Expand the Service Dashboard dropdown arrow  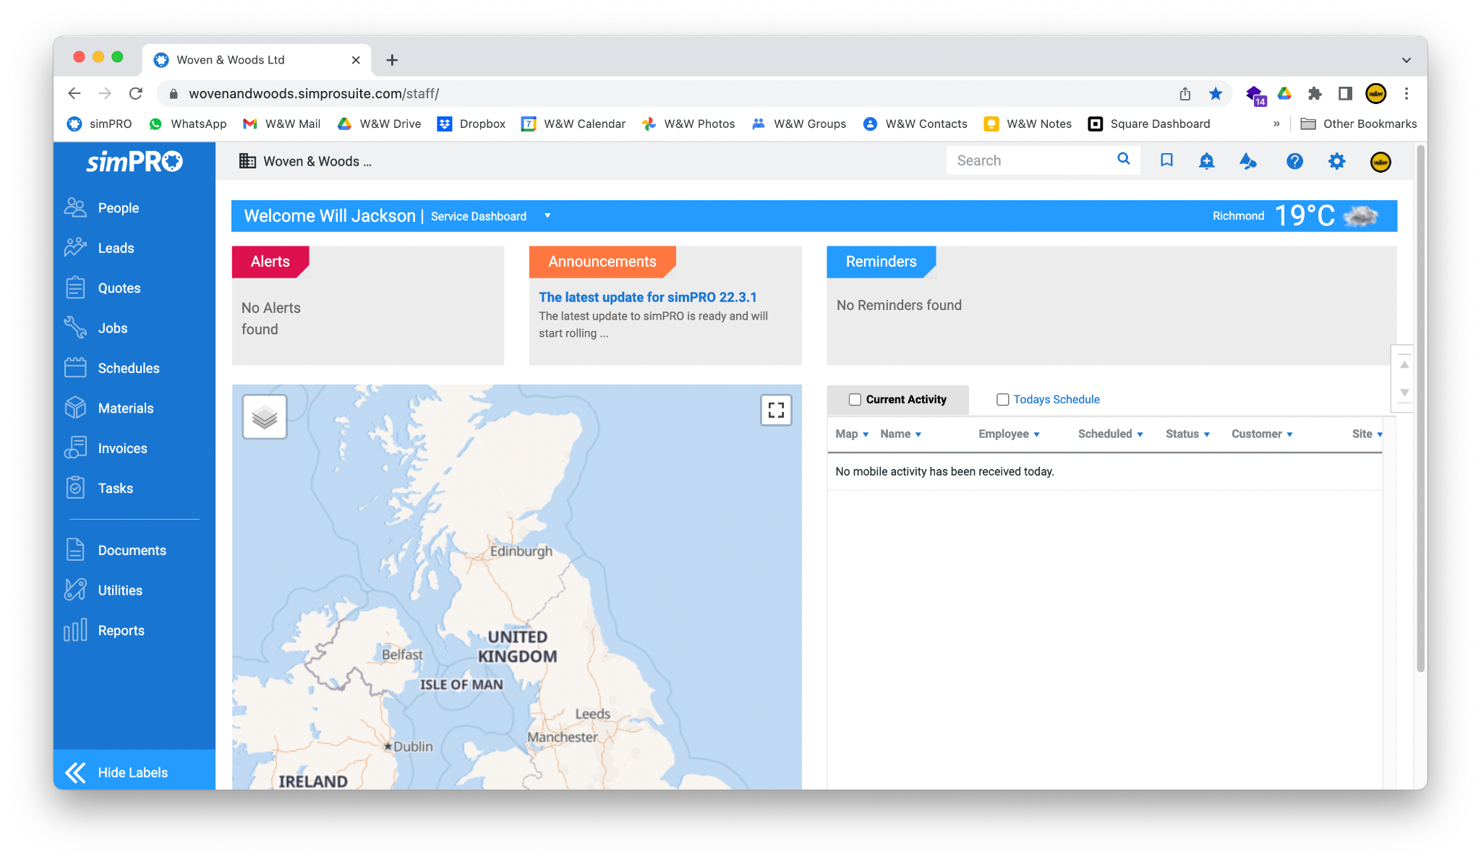pos(547,216)
